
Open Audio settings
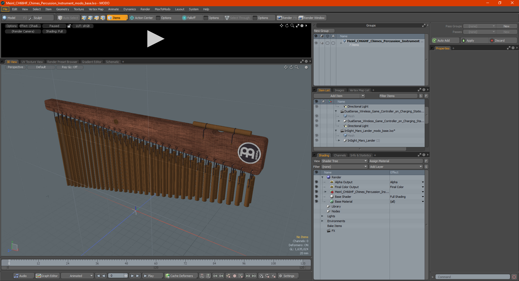24,276
